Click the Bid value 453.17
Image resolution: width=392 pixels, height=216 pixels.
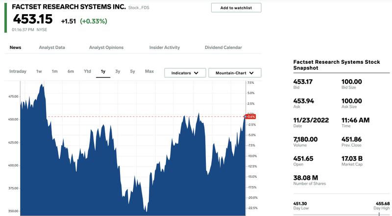[x=303, y=82]
